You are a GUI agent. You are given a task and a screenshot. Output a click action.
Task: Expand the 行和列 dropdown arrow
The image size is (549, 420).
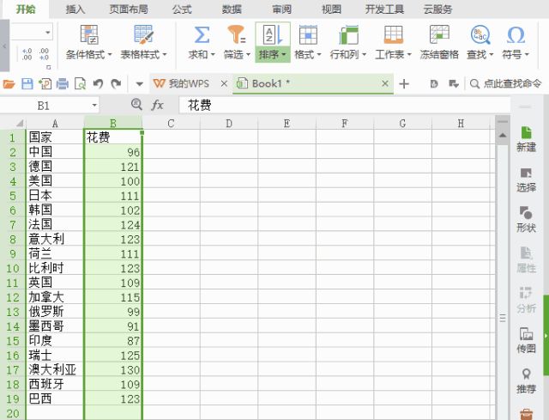point(364,55)
